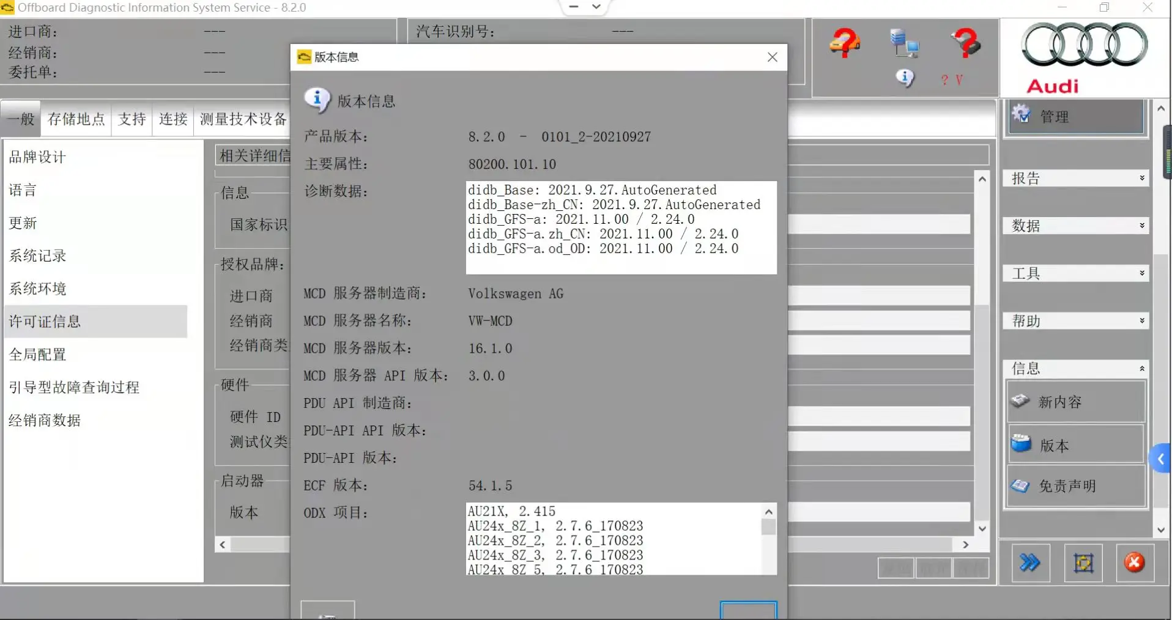Switch to the 存储地点 tab
Viewport: 1172px width, 620px height.
coord(76,119)
